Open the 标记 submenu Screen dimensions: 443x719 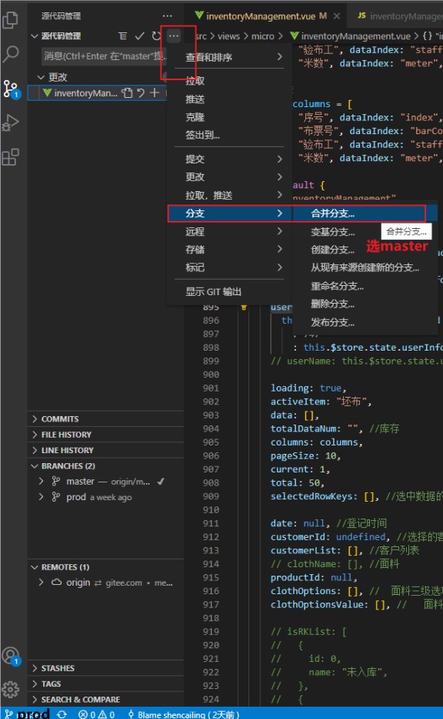click(x=230, y=267)
